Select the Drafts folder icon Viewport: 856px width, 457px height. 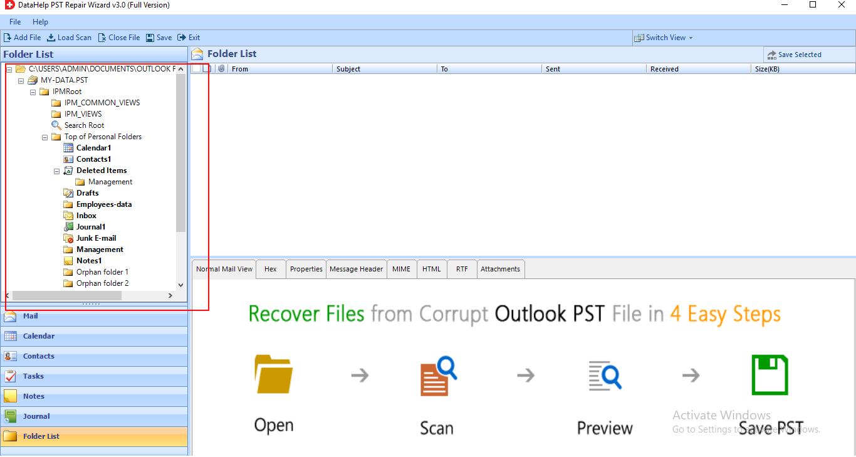coord(68,193)
